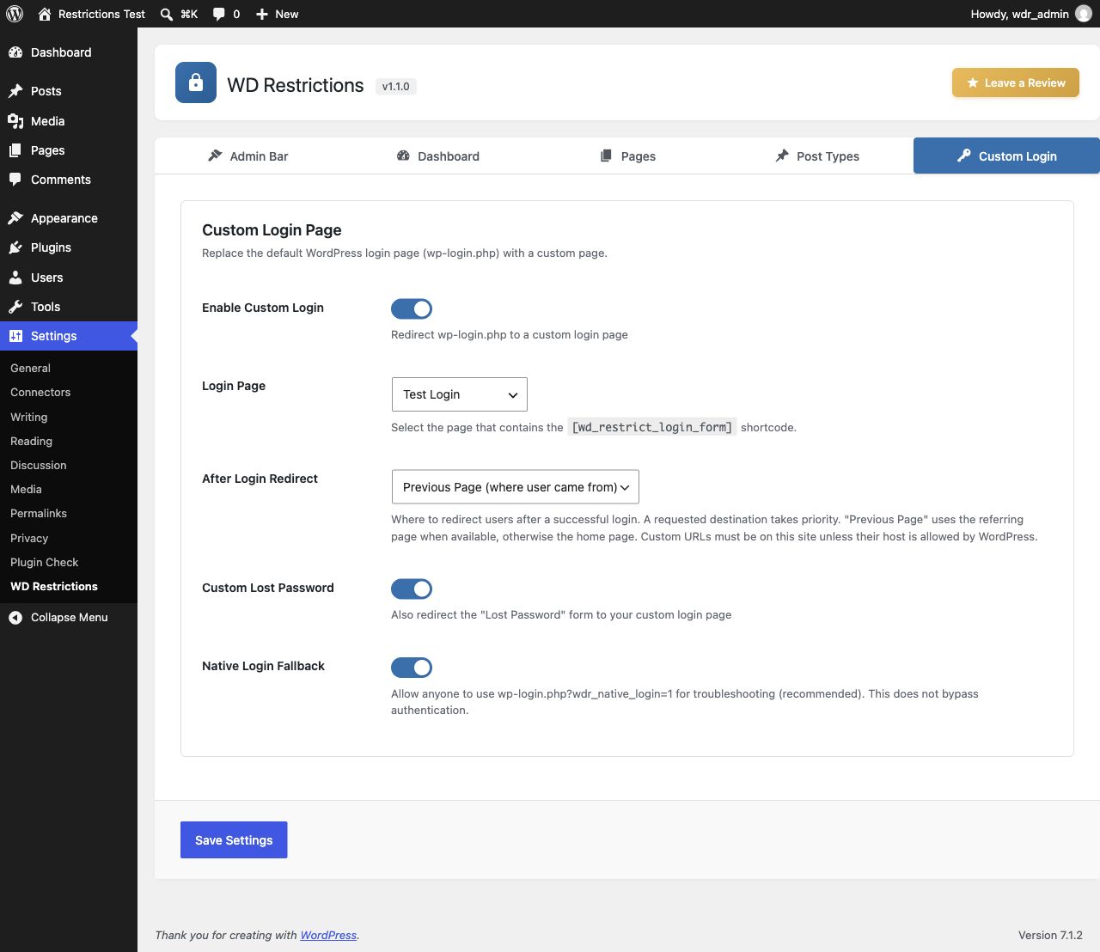The image size is (1100, 952).
Task: Switch to the Post Types tab
Action: 818,156
